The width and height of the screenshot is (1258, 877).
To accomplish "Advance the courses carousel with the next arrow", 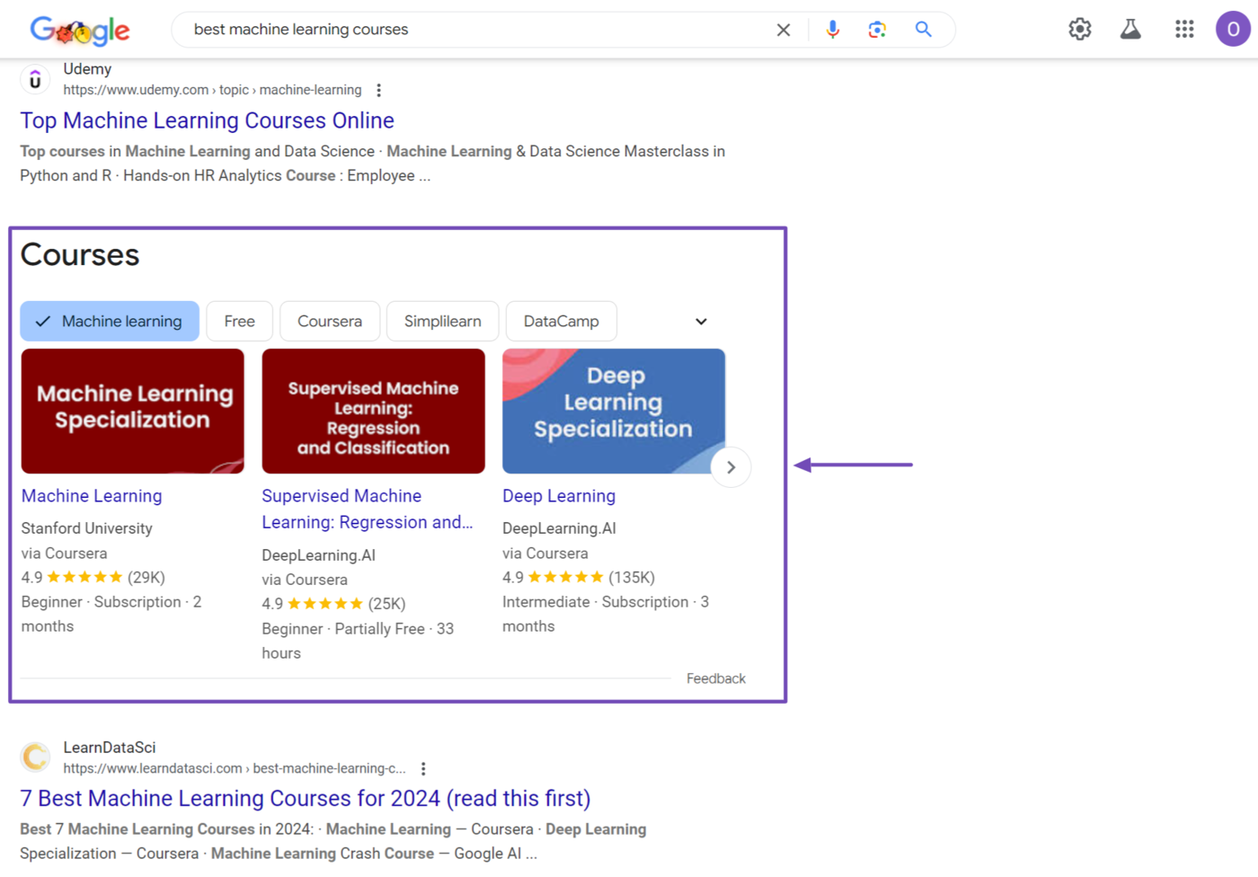I will (x=731, y=467).
